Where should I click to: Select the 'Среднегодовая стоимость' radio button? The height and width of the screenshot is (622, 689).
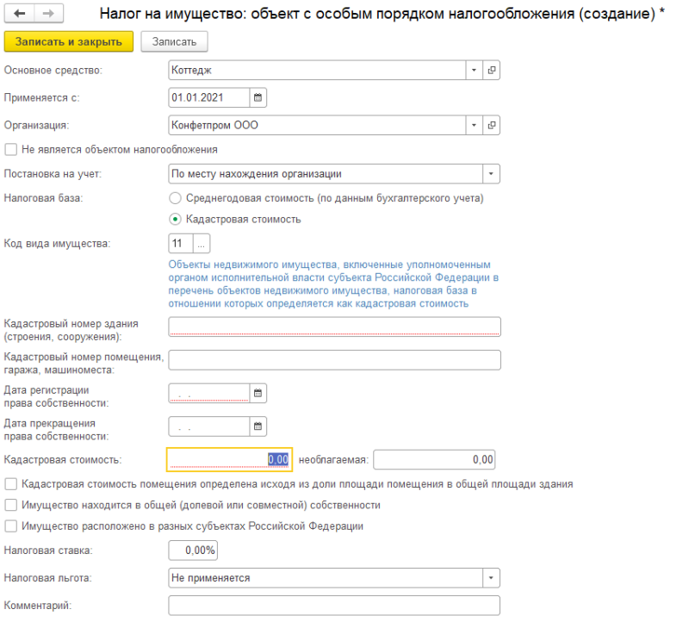point(176,198)
